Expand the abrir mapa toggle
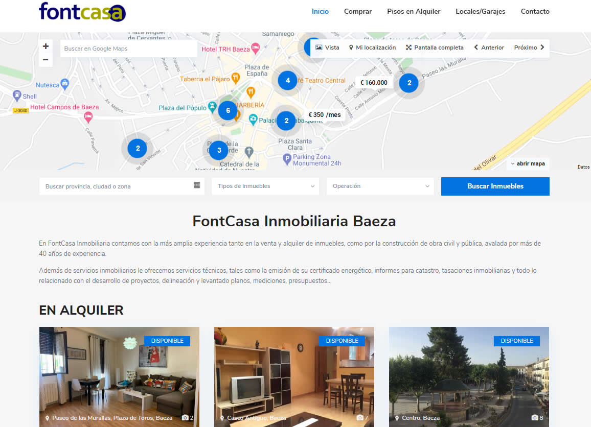Screen dimensions: 591x427 (x=528, y=164)
